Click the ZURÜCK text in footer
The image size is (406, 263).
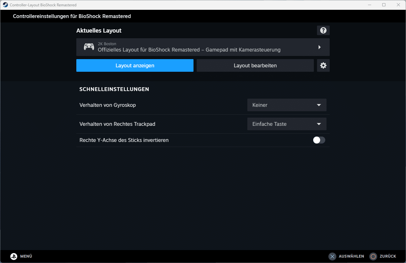pos(388,256)
